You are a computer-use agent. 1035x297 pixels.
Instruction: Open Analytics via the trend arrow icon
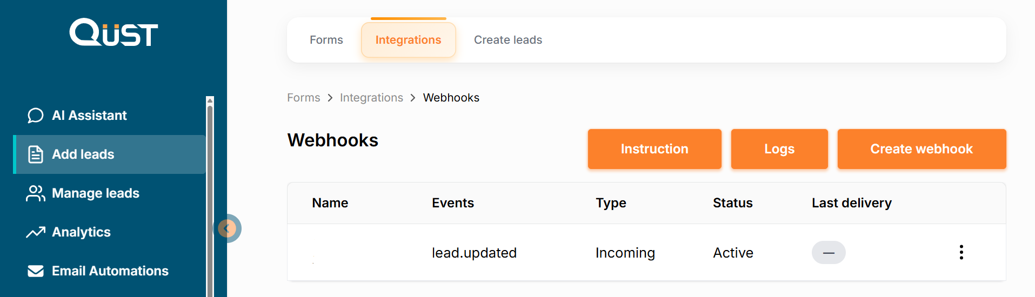point(36,232)
